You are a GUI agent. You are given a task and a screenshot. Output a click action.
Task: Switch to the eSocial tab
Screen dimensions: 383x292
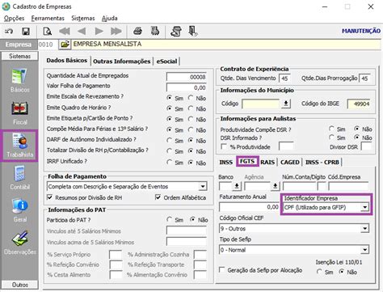(x=166, y=61)
